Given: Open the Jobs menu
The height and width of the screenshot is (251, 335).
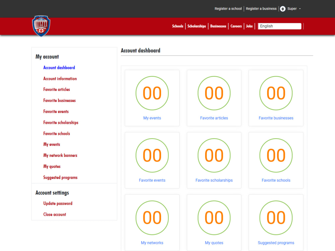Looking at the screenshot, I should [249, 26].
